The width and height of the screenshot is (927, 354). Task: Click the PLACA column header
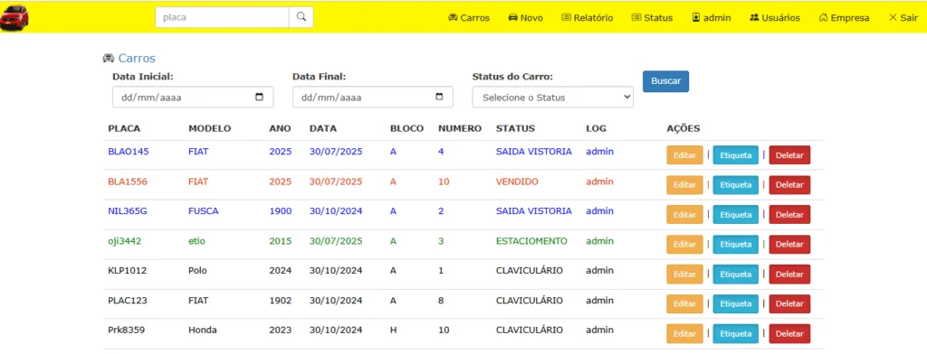click(x=124, y=128)
